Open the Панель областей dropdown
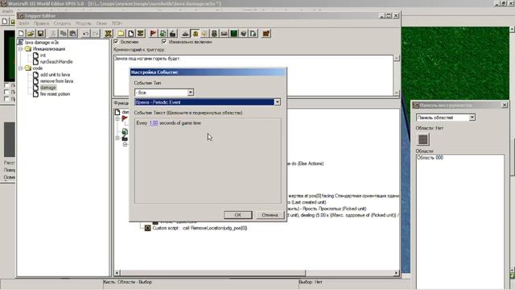Screen dimensions: 515x290 tap(472, 118)
